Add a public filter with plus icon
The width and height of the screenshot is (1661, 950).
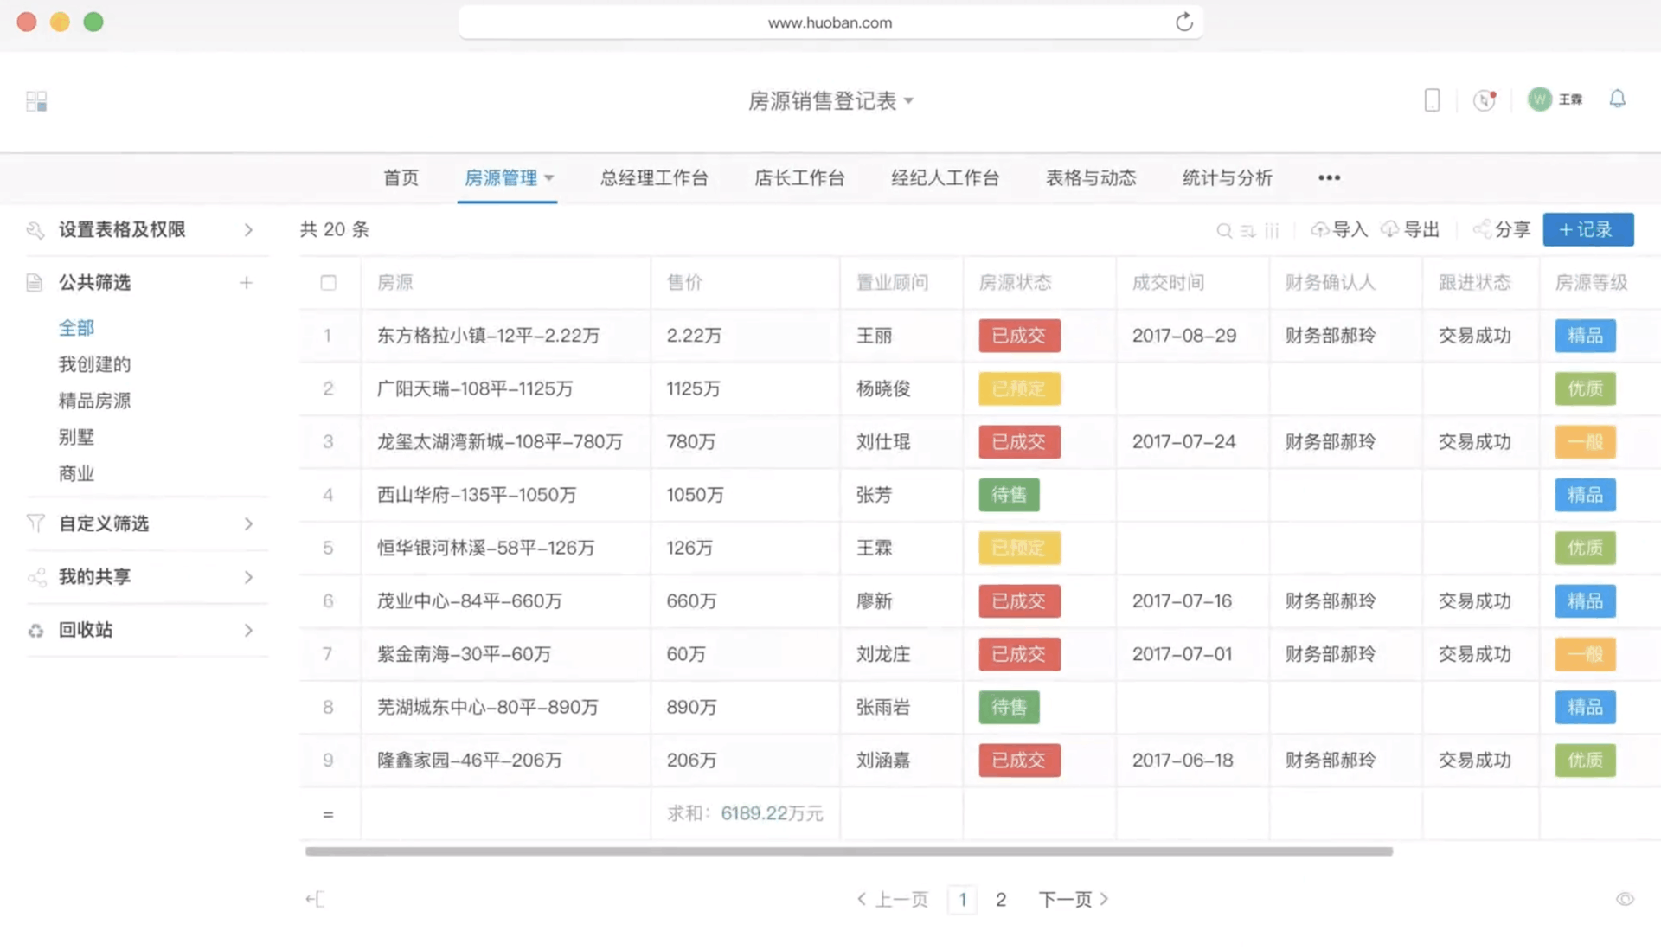247,283
